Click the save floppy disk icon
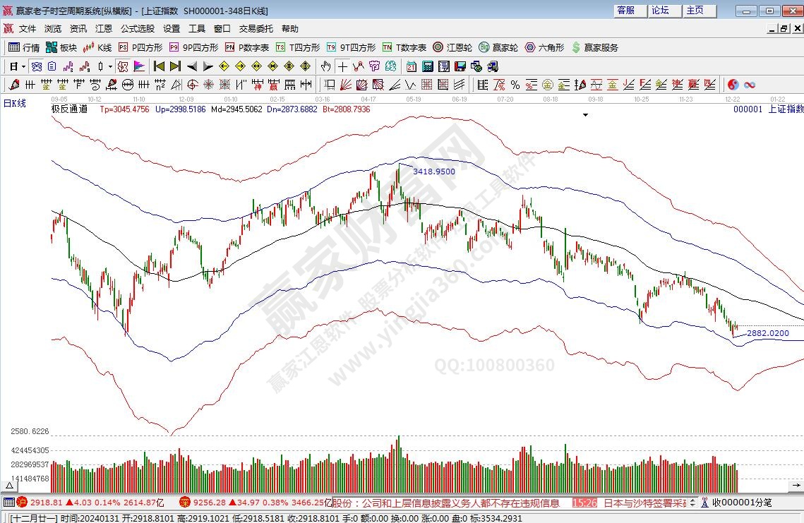This screenshot has height=523, width=804. pos(460,66)
